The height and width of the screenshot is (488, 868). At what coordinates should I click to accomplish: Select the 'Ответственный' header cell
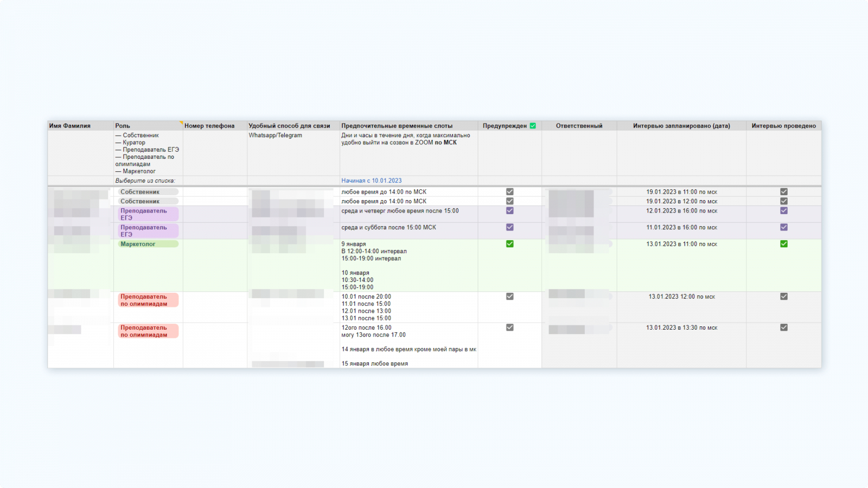pyautogui.click(x=579, y=126)
